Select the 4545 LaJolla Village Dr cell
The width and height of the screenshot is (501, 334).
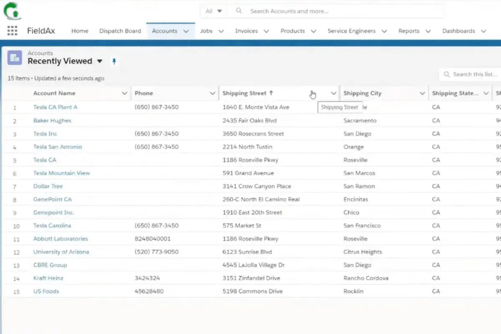[253, 265]
